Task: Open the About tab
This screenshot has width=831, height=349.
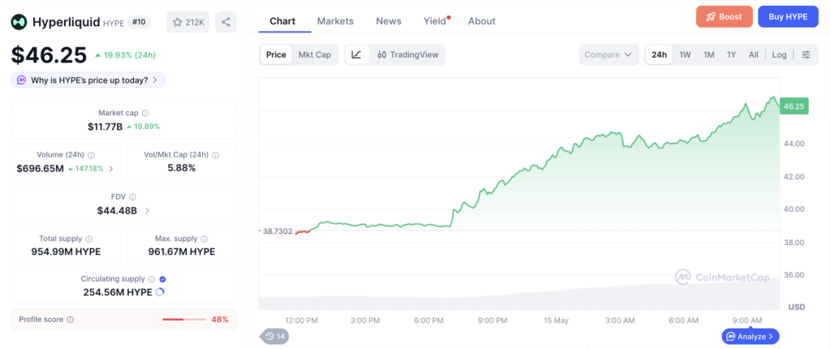Action: pos(482,21)
